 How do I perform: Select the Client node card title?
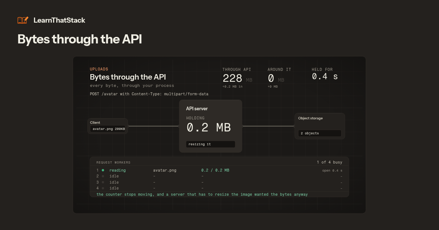(95, 123)
